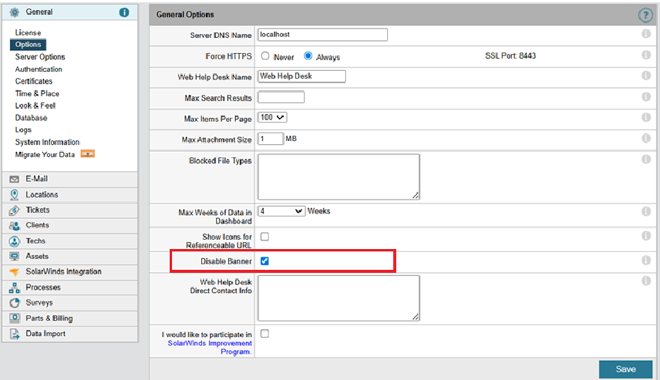Viewport: 660px width, 380px height.
Task: Check the SolarWinds Improvement Program participation box
Action: pos(265,333)
